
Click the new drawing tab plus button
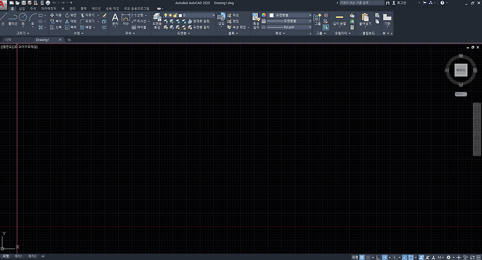[x=69, y=40]
